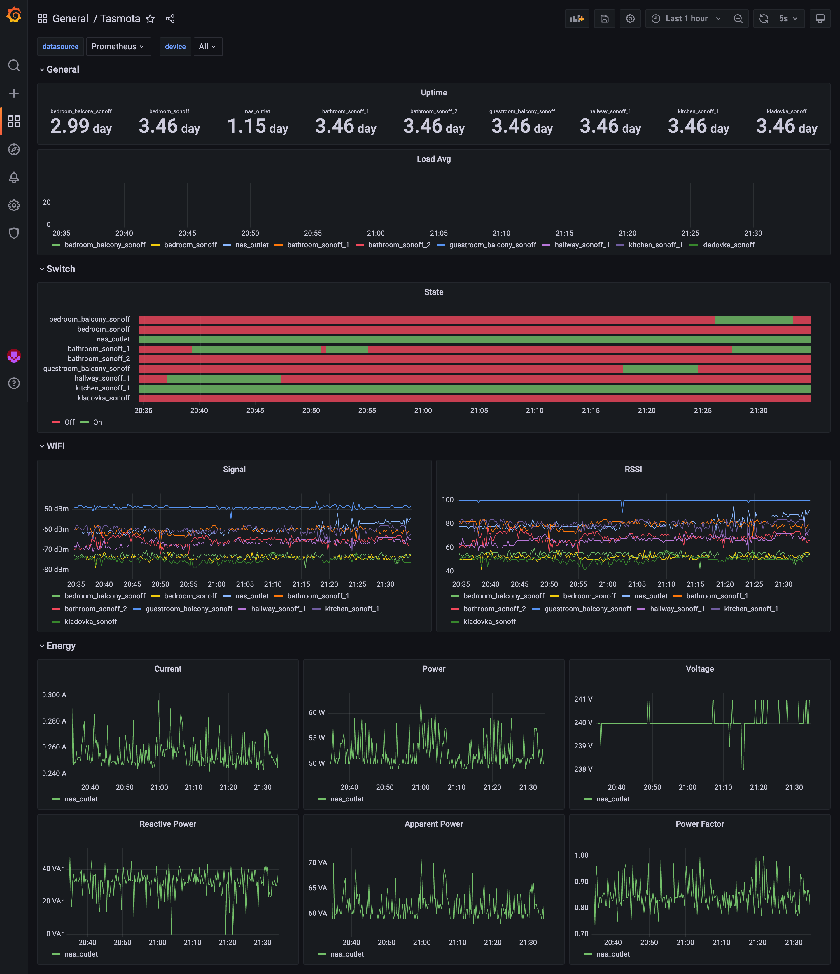Open dashboard settings gear icon
The width and height of the screenshot is (840, 974).
tap(630, 19)
